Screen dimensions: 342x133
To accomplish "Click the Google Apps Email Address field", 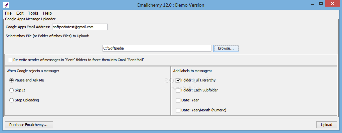I will [x=79, y=27].
